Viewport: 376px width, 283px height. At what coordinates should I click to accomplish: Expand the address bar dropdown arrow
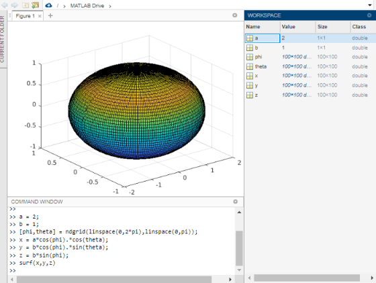pyautogui.click(x=370, y=5)
